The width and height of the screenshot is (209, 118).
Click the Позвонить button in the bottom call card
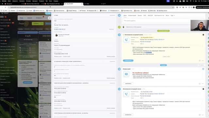pyautogui.click(x=128, y=115)
